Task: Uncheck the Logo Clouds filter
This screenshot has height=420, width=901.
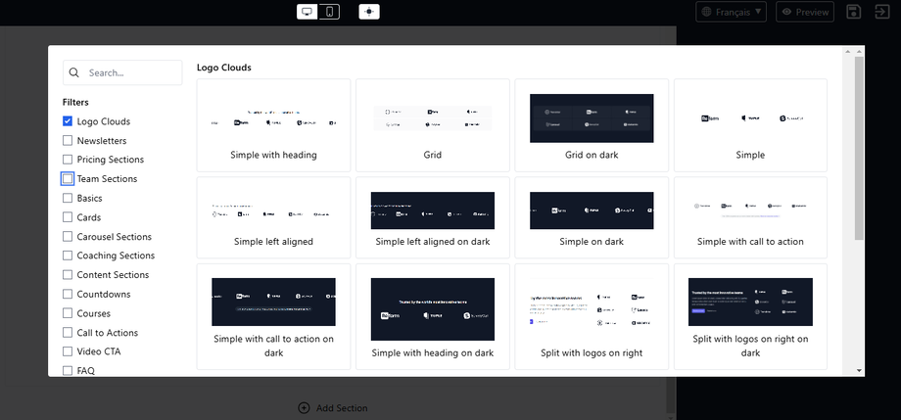Action: [68, 121]
